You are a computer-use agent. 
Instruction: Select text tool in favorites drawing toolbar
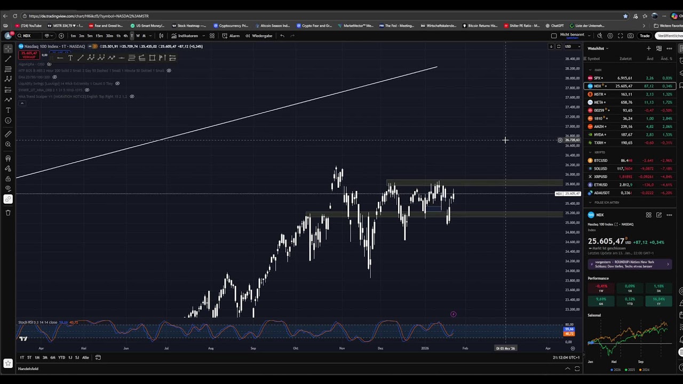[70, 58]
